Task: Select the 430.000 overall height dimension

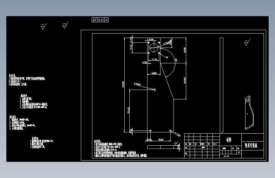Action: click(x=123, y=84)
